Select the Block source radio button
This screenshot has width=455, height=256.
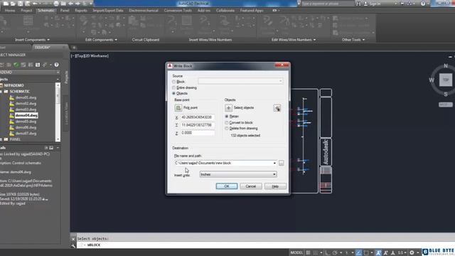[173, 82]
